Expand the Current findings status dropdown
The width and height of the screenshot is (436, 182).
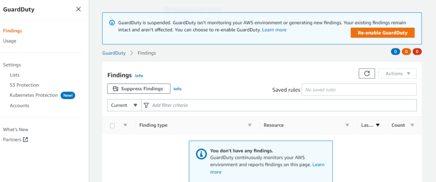point(124,105)
